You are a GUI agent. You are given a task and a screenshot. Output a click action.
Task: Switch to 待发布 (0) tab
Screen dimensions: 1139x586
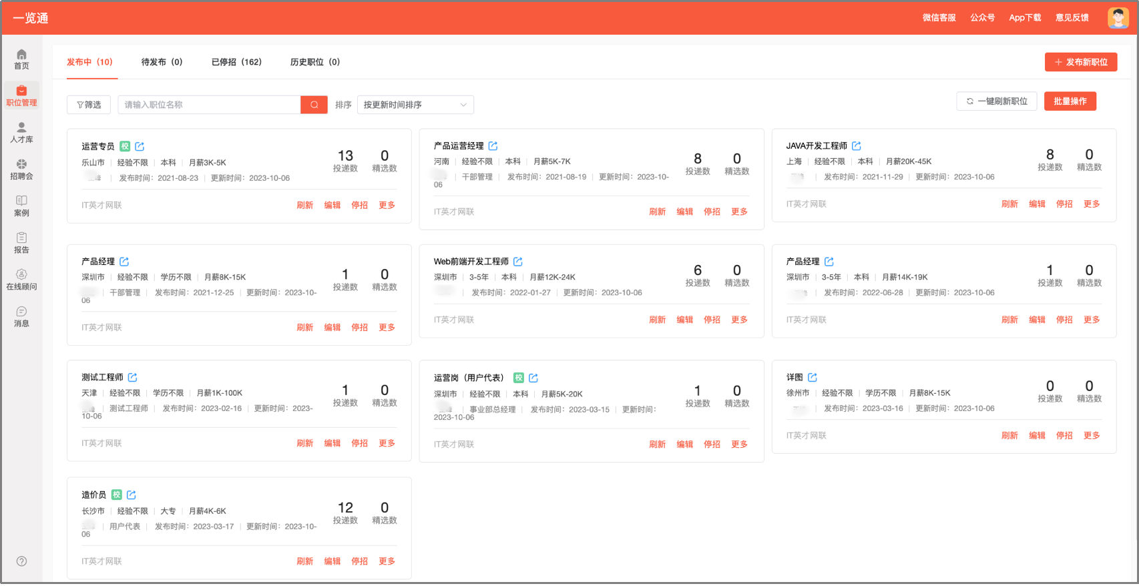162,62
